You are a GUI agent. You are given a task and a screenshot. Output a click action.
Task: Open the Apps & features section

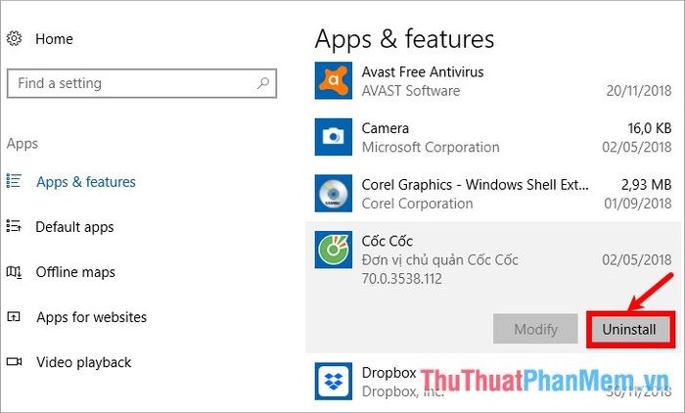point(86,181)
